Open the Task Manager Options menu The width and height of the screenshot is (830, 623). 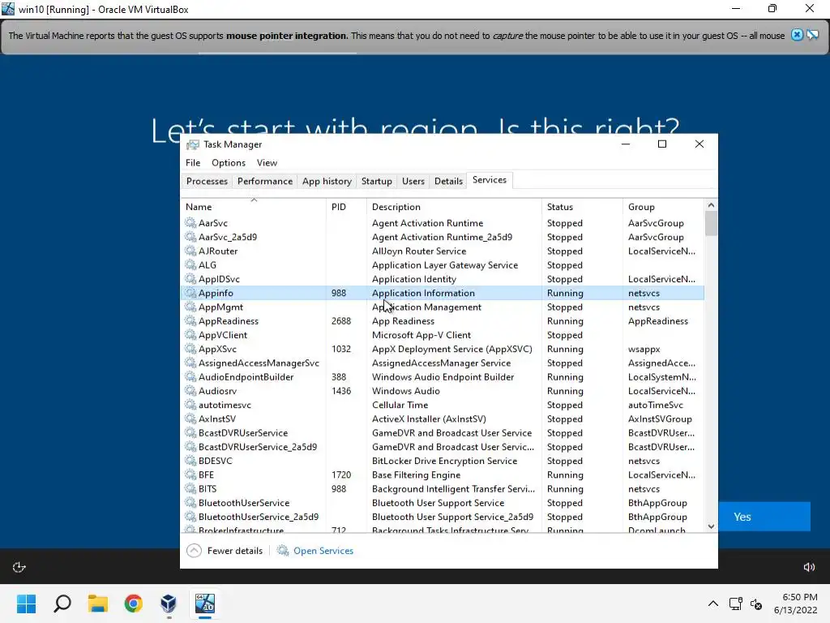pyautogui.click(x=228, y=162)
